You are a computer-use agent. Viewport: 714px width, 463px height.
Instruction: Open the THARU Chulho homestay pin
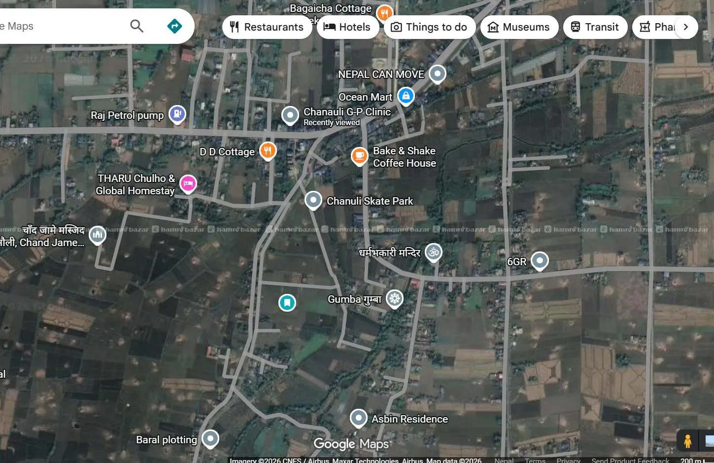click(188, 184)
